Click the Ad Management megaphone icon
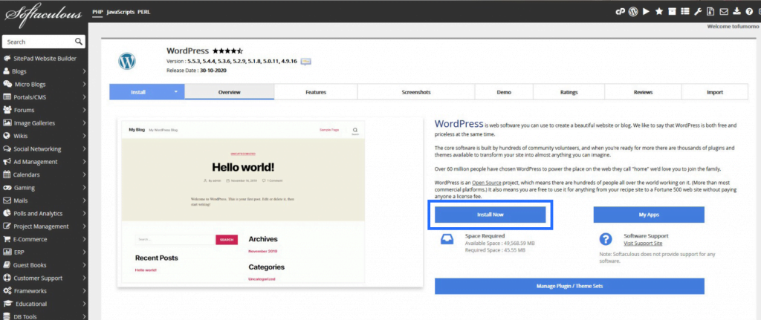This screenshot has height=320, width=761. pyautogui.click(x=7, y=162)
